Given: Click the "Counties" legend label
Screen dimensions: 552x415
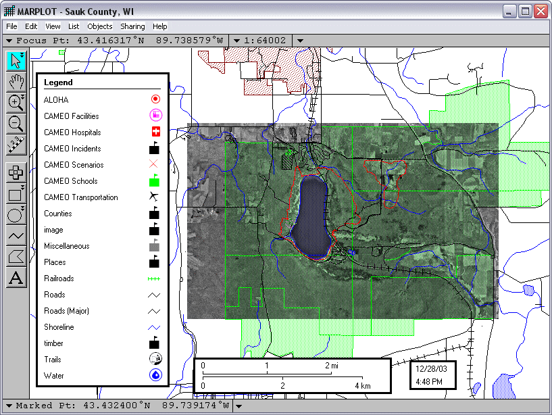Looking at the screenshot, I should [57, 213].
